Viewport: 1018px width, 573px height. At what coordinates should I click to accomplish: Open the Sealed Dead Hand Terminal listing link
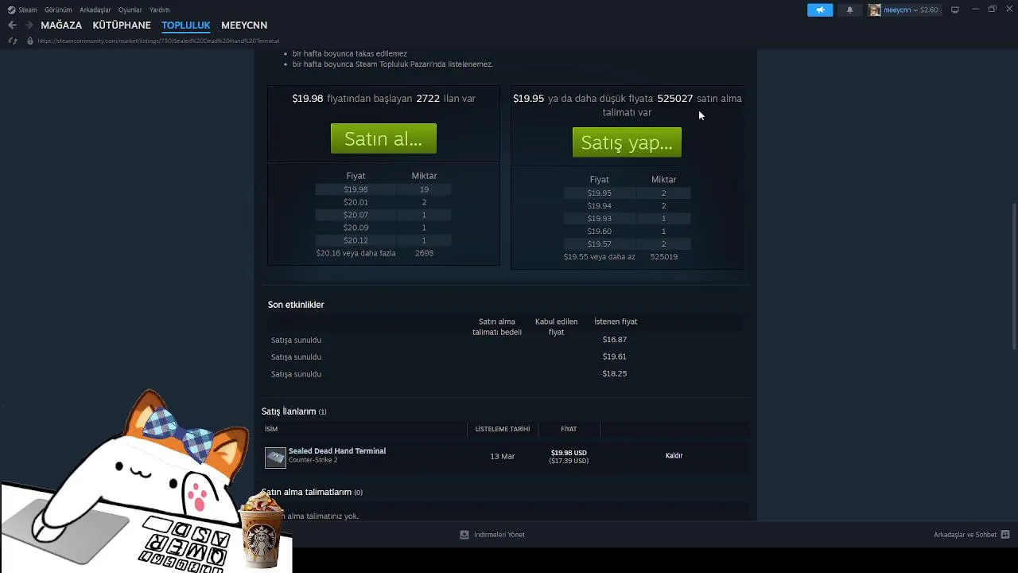point(337,451)
